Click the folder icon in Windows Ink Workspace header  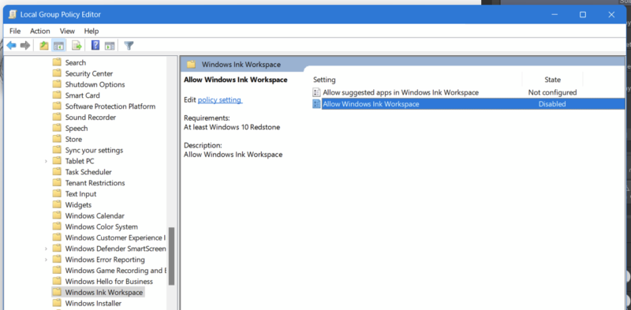(x=191, y=65)
